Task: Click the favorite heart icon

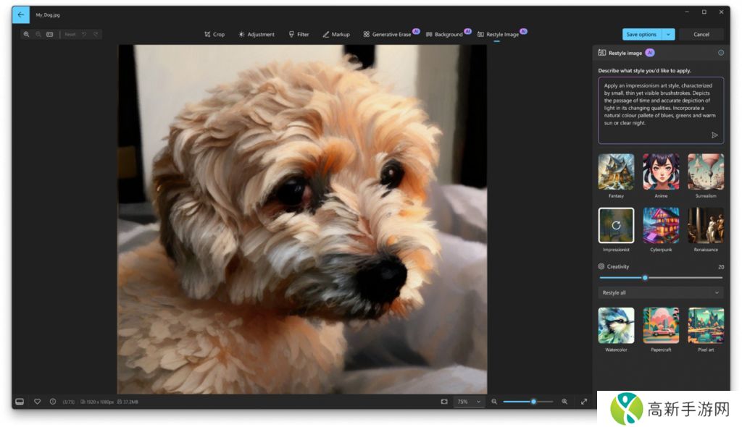Action: 38,402
